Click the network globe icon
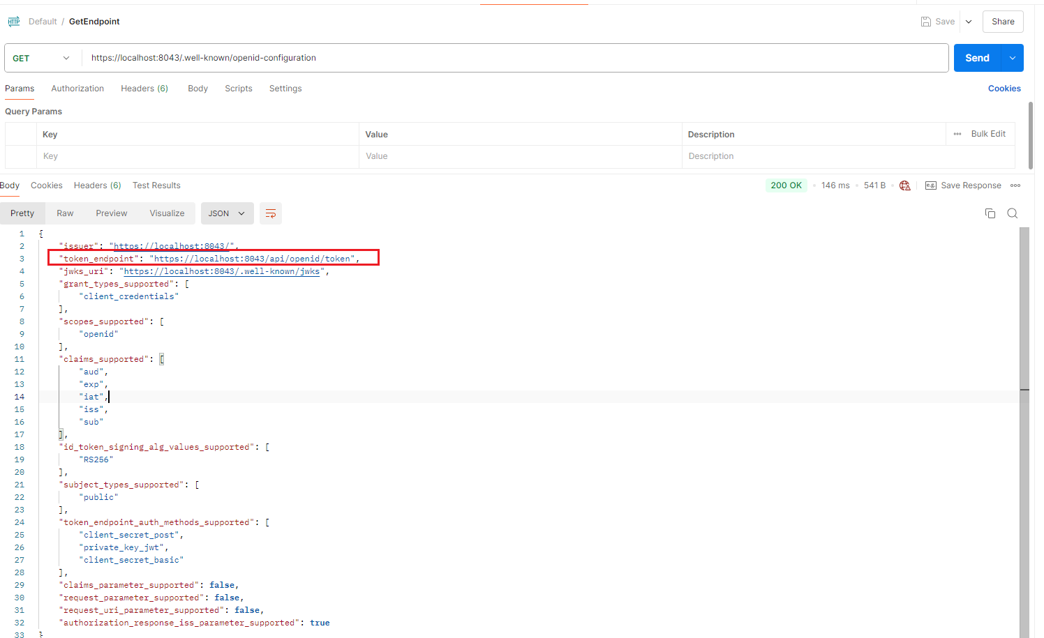This screenshot has height=638, width=1044. point(905,185)
